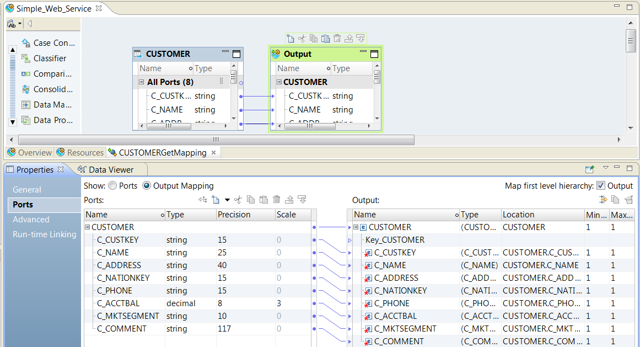Click the clear mapping icon in the Output toolbar
640x347 pixels.
coord(628,200)
